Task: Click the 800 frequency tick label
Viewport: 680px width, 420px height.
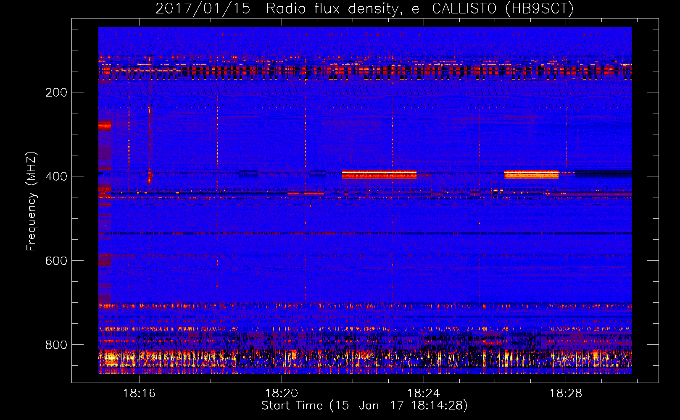Action: (x=56, y=345)
